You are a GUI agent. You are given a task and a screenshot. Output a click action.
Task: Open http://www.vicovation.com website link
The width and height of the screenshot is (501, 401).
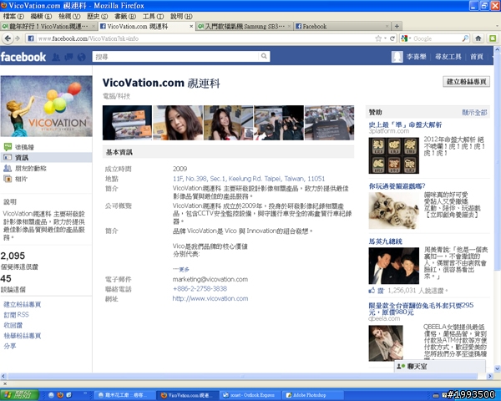[210, 298]
